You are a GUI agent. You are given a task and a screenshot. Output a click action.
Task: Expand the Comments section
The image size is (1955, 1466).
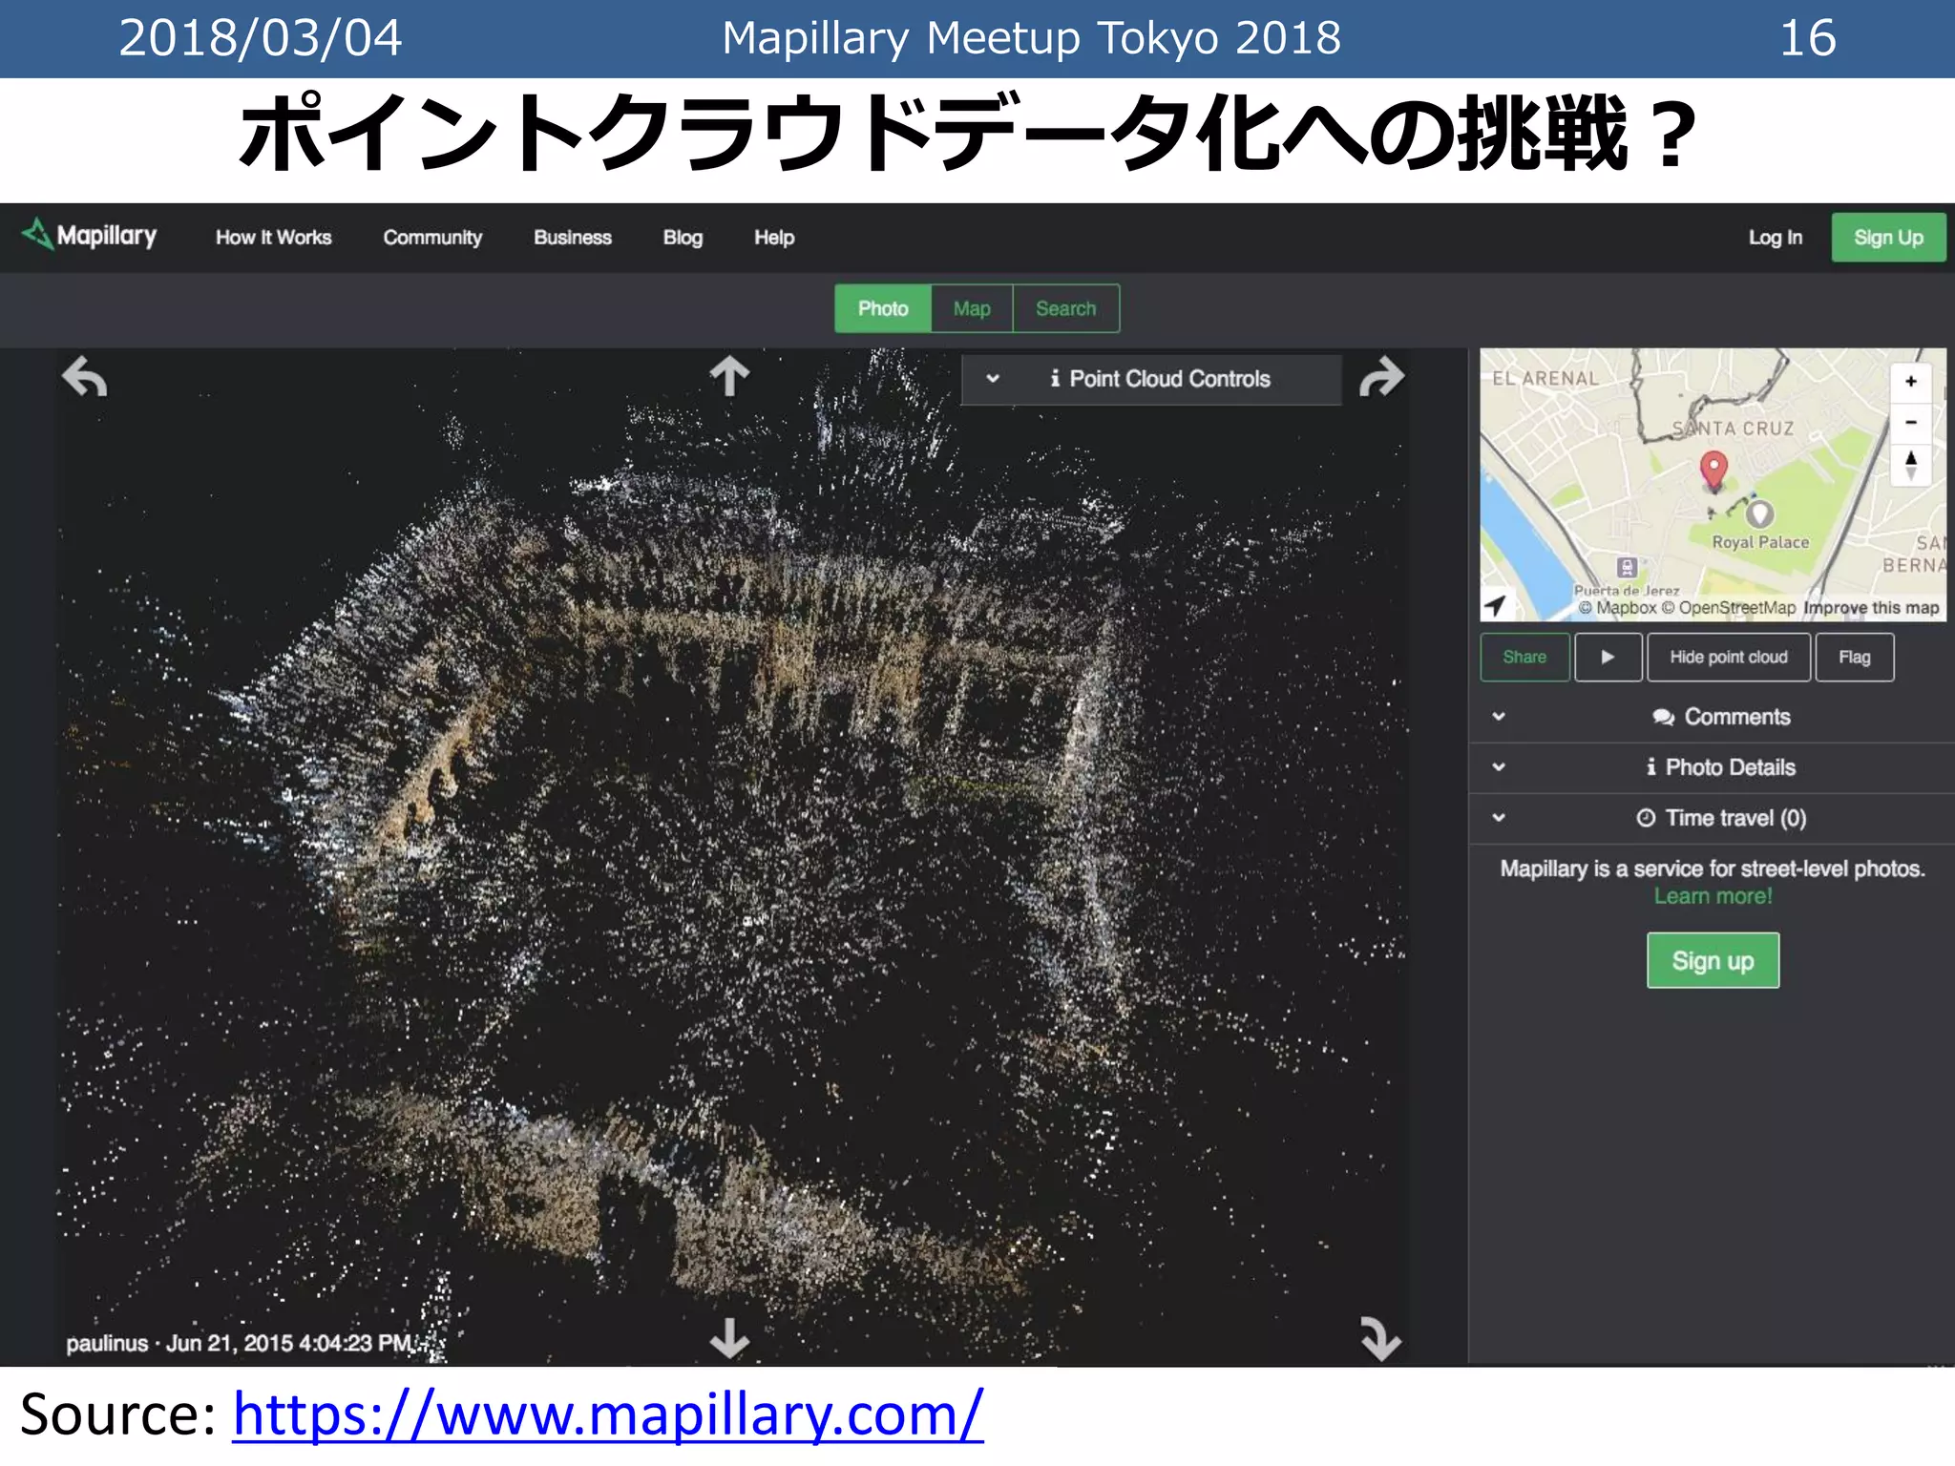pos(1711,717)
